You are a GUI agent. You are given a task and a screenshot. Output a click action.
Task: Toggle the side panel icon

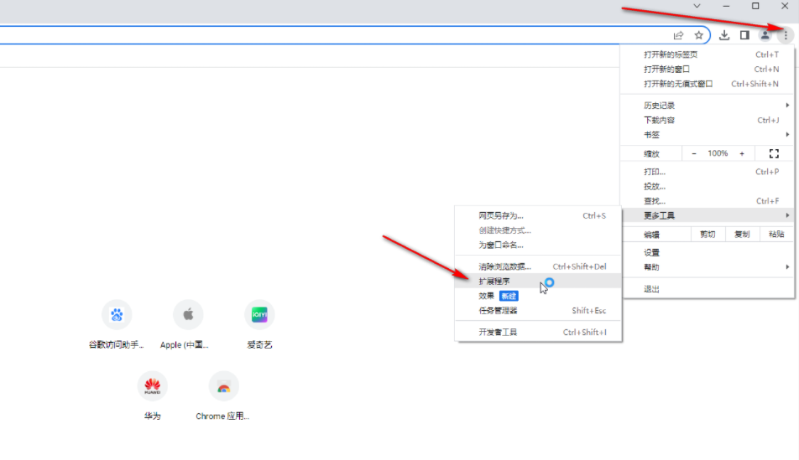(744, 35)
